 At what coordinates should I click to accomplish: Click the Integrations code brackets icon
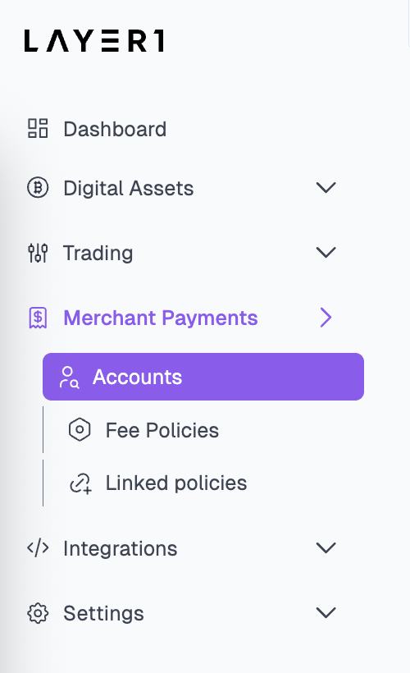(x=38, y=548)
